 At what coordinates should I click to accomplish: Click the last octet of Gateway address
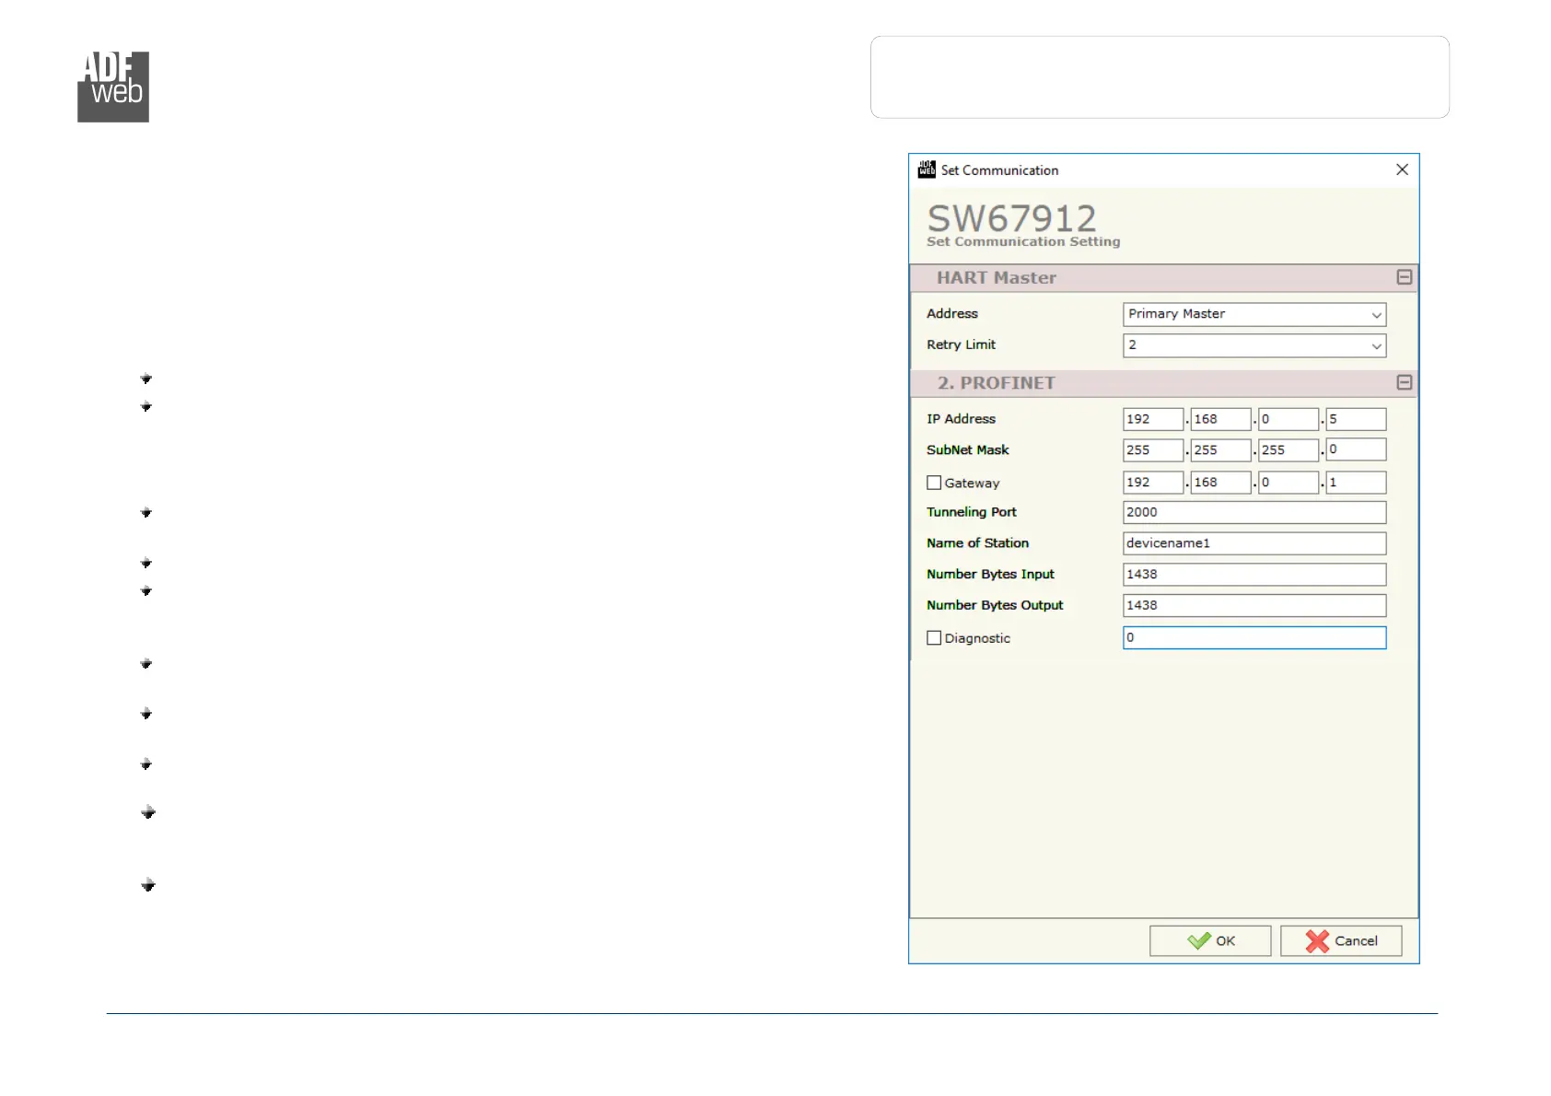point(1355,483)
